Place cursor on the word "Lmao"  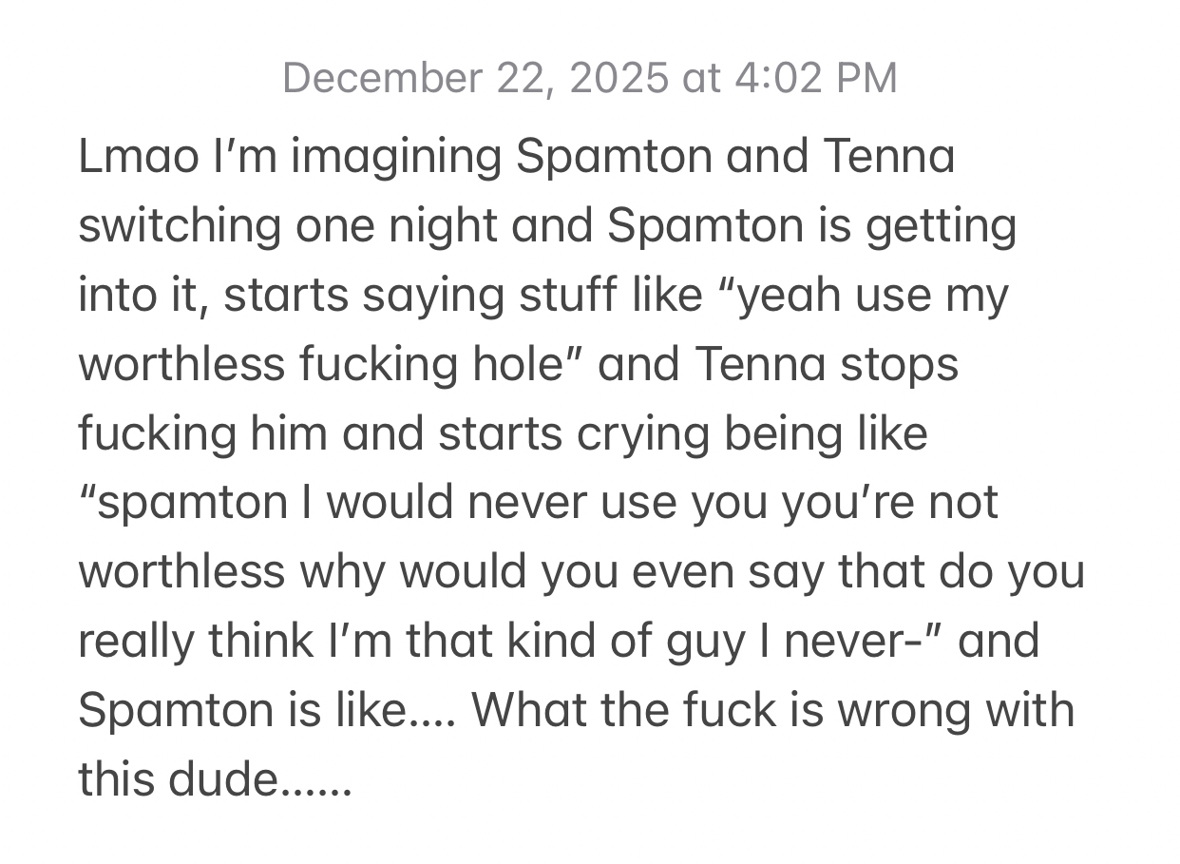click(x=132, y=157)
